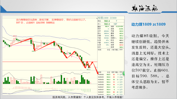The image size is (177, 99).
Task: Click the 期海远航 logo text
Action: coord(145,8)
